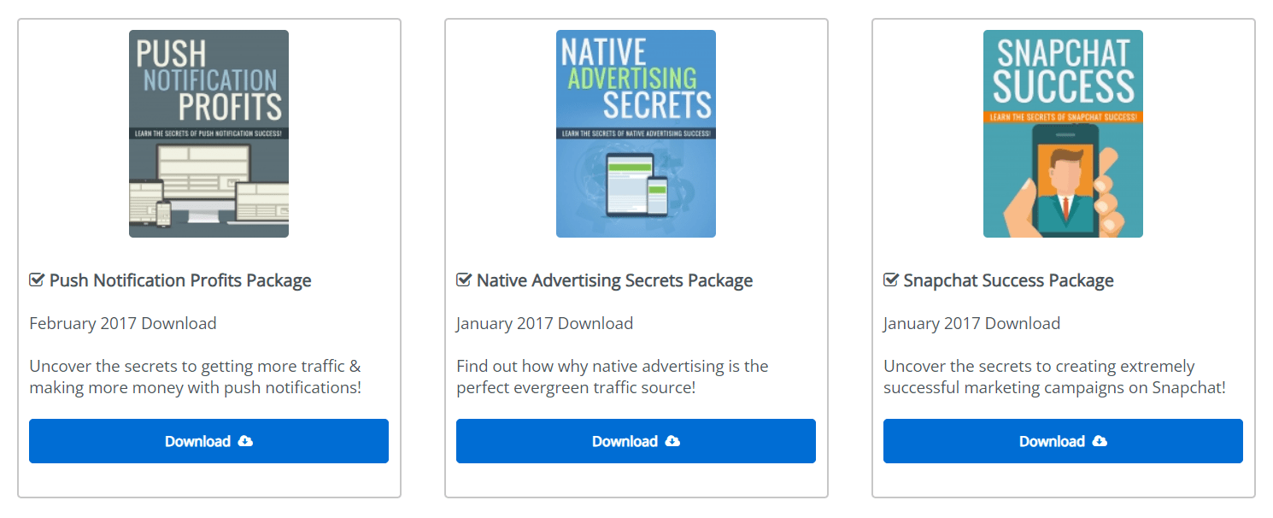Click check icon beside Snapchat Success Package

pos(891,280)
